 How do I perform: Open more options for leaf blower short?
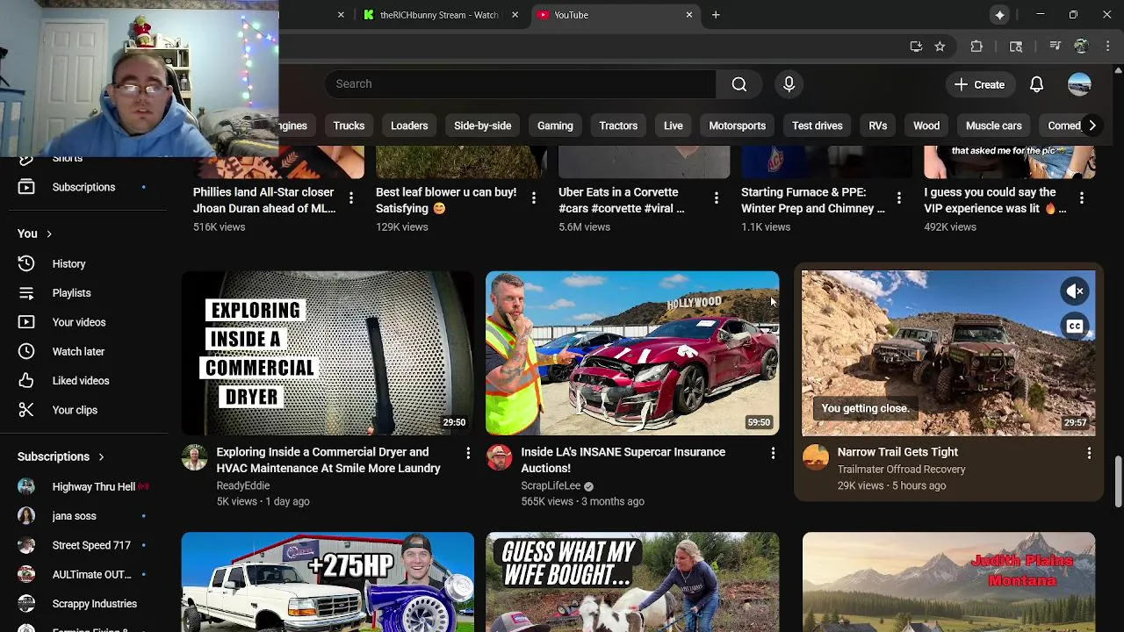pyautogui.click(x=534, y=199)
